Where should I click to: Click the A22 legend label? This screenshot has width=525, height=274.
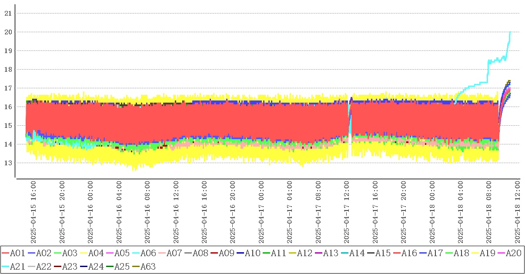[43, 267]
